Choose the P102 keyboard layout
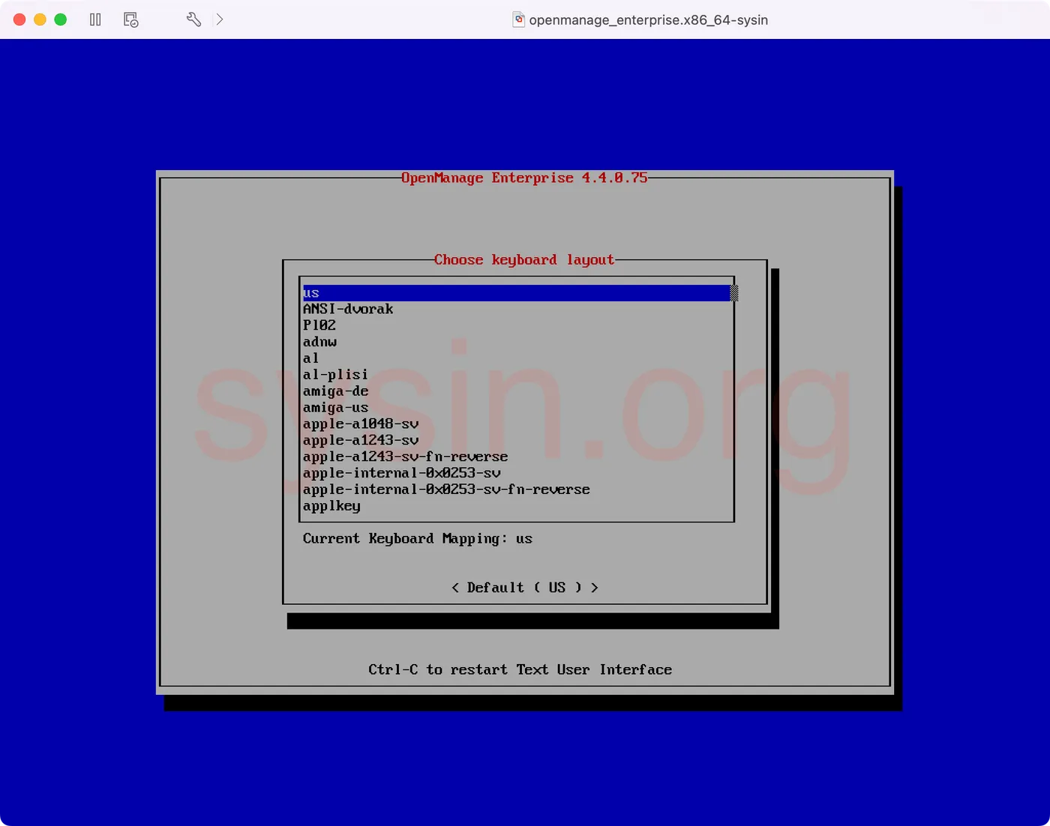 (x=516, y=326)
